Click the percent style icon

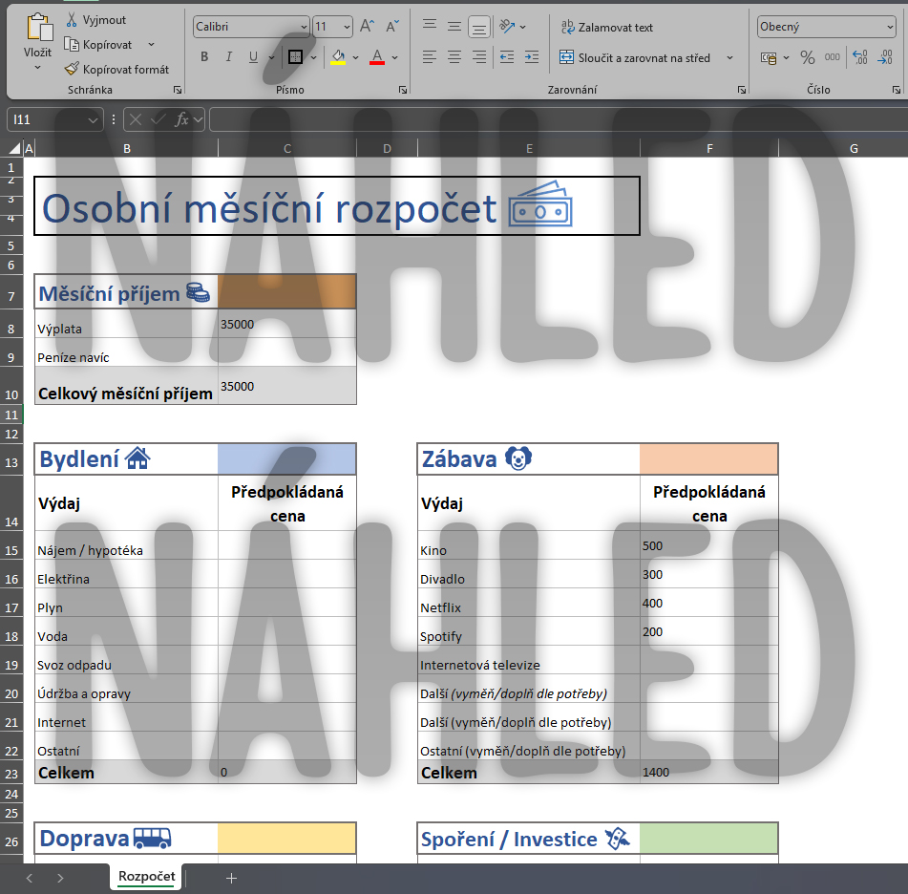click(x=807, y=57)
